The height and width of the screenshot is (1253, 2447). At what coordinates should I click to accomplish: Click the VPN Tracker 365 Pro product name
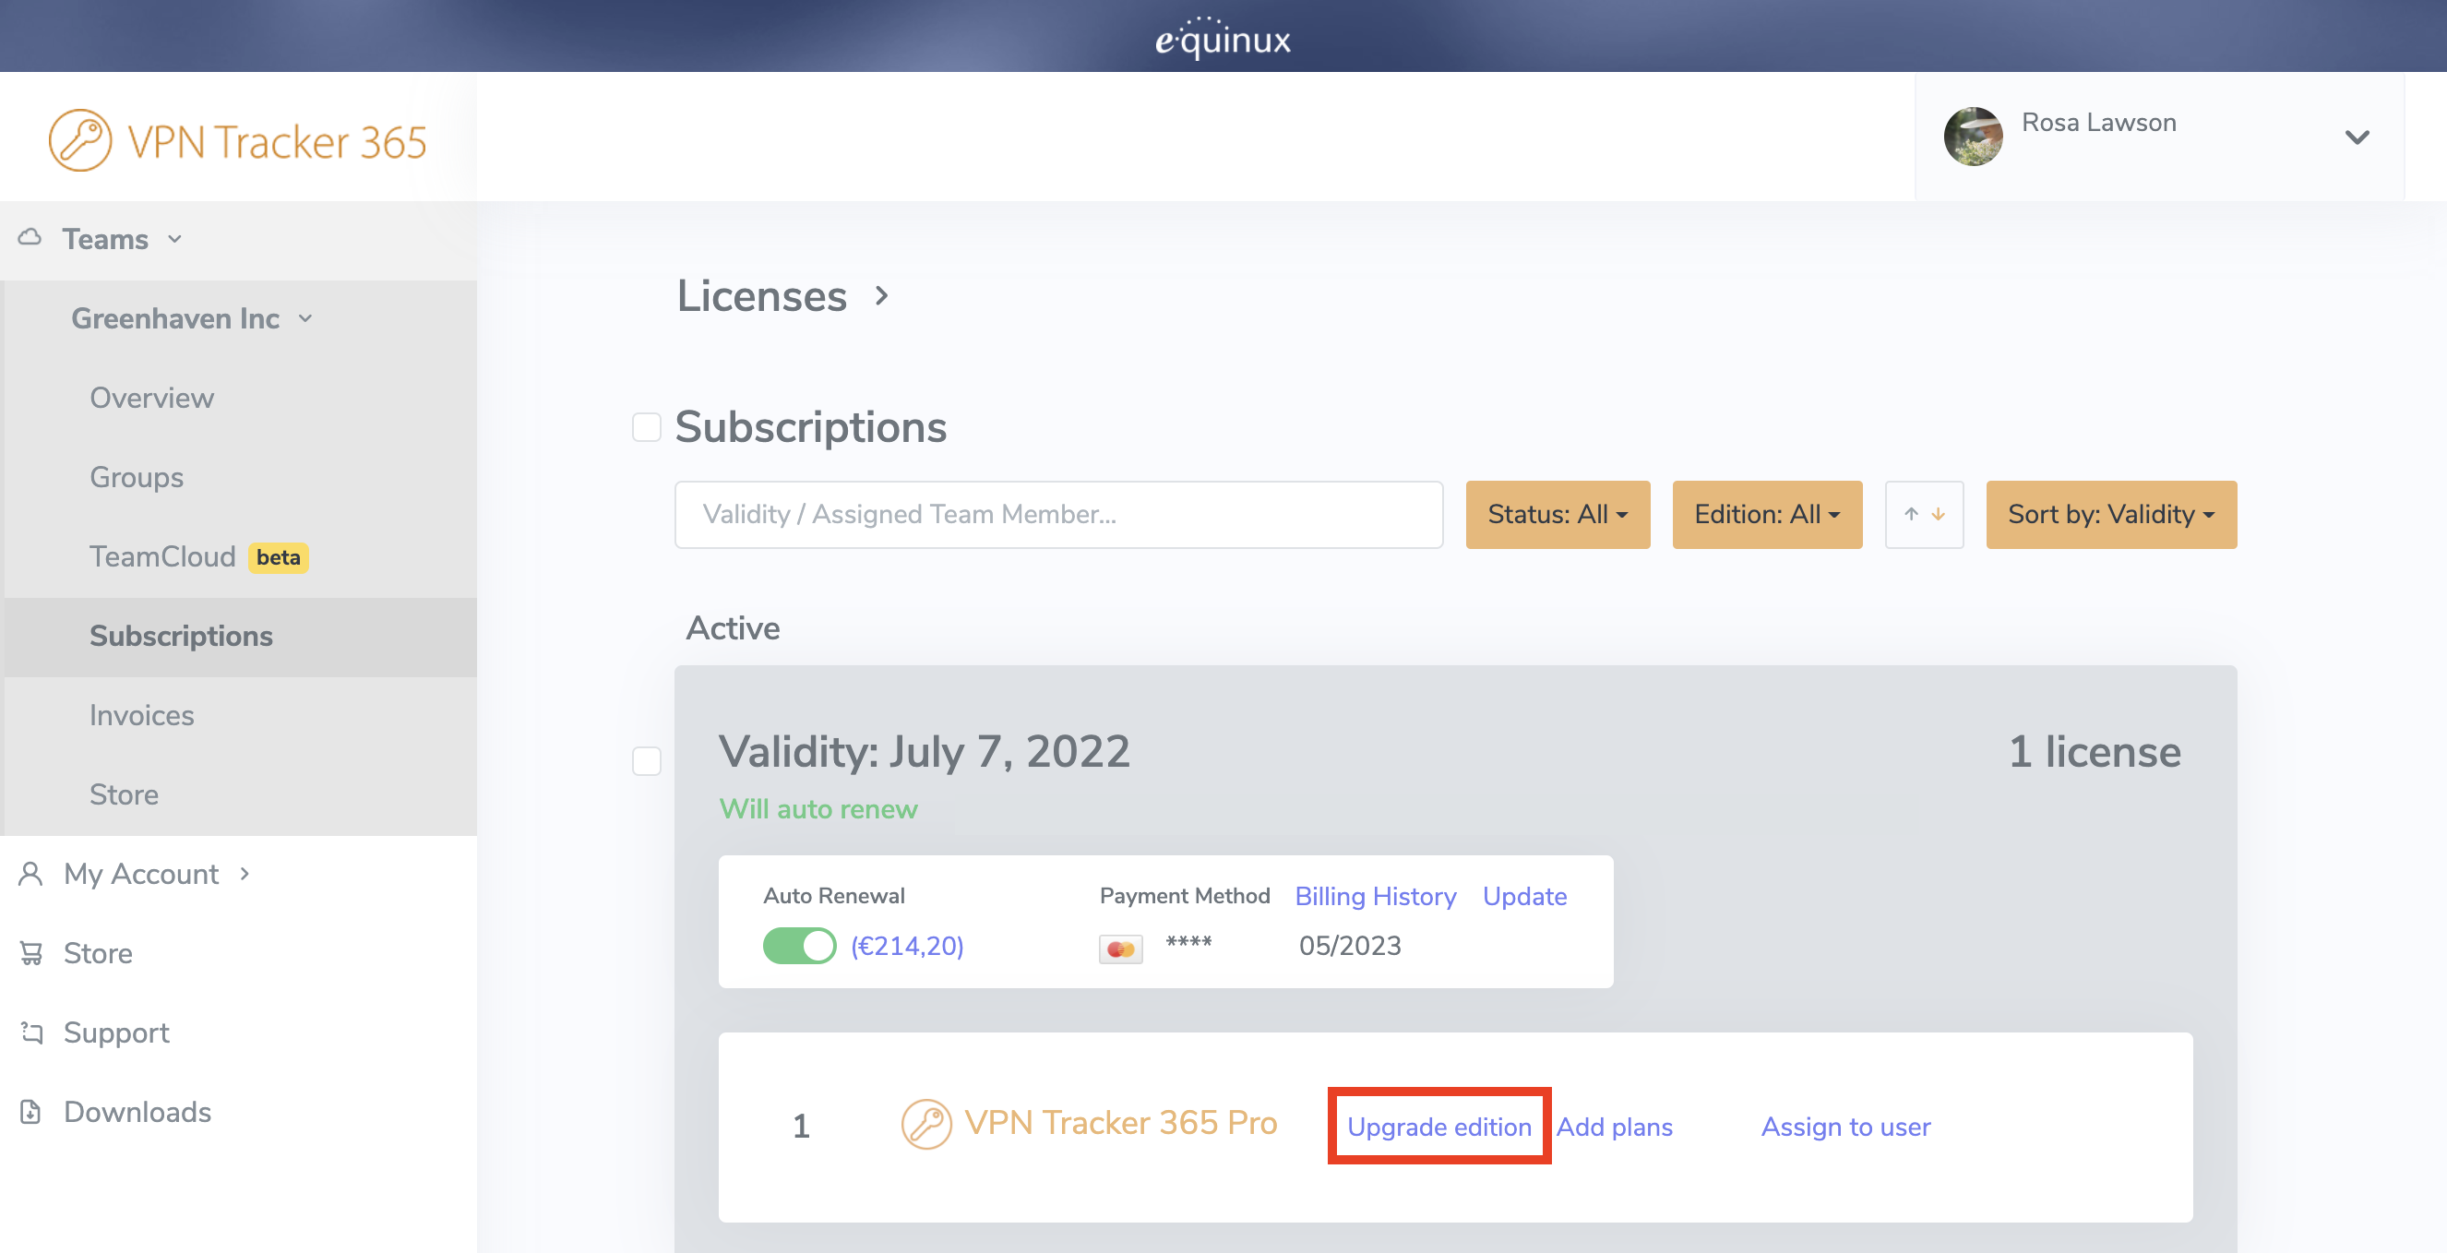[x=1121, y=1123]
